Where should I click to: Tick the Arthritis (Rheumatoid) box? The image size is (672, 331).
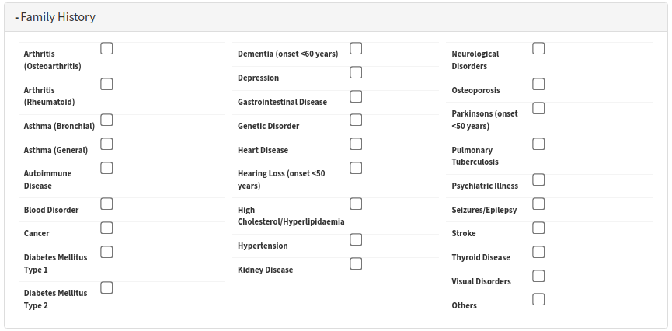107,84
